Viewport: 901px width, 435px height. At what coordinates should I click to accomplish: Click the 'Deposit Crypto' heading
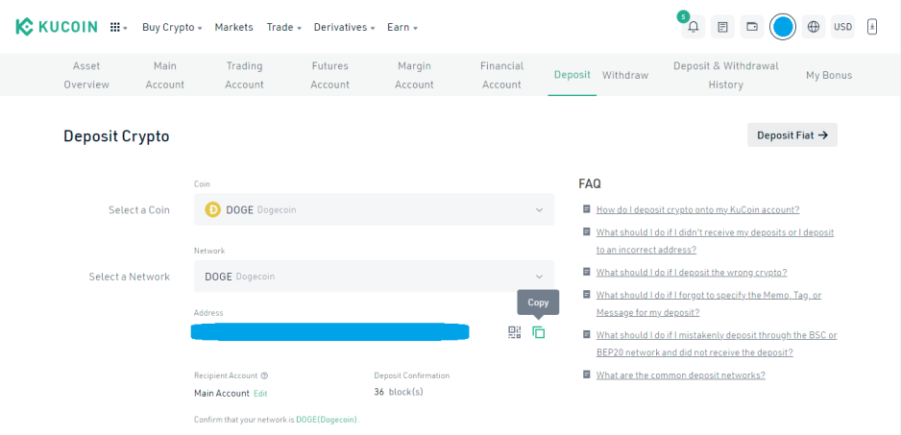pyautogui.click(x=116, y=136)
